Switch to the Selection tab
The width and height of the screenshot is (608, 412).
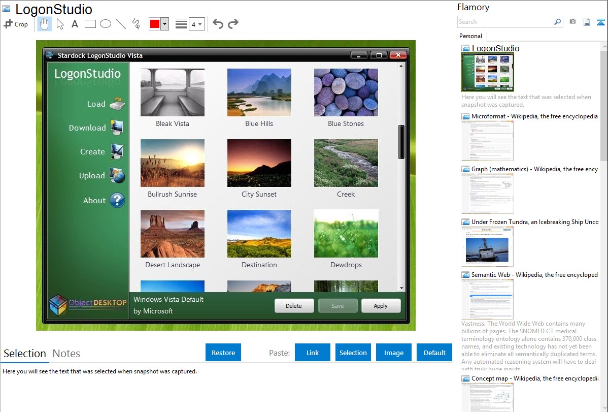(25, 354)
